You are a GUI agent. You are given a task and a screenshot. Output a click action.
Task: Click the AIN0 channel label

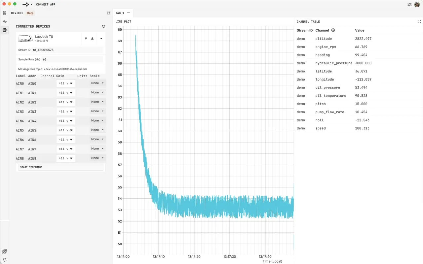click(20, 83)
